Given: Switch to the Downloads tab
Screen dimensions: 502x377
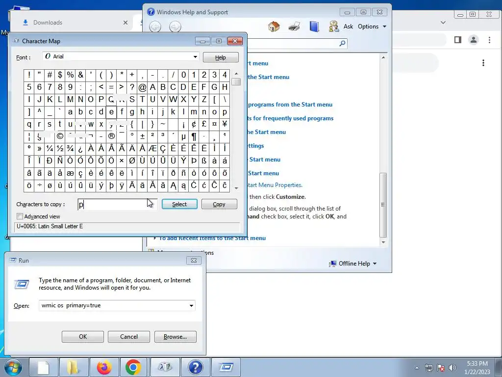Looking at the screenshot, I should point(48,23).
